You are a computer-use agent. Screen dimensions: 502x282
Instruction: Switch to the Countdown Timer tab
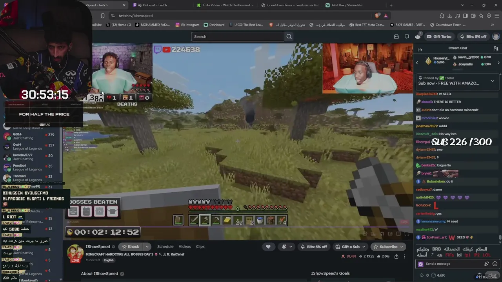click(290, 5)
